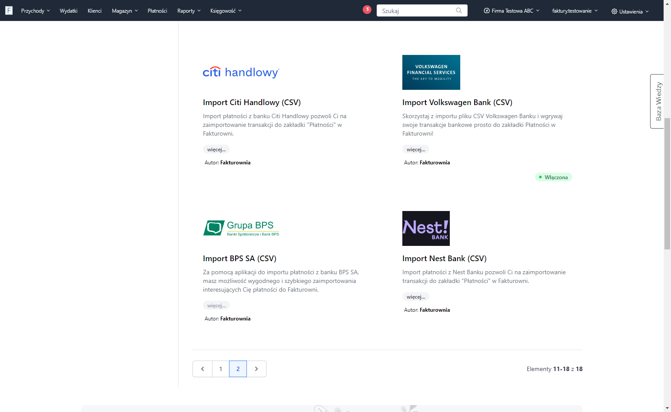Image resolution: width=671 pixels, height=412 pixels.
Task: Click więcej under Import BPS SA
Action: [x=216, y=305]
